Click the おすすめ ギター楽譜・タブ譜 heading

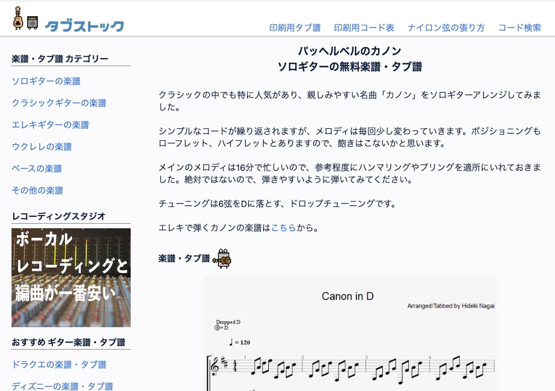point(69,342)
